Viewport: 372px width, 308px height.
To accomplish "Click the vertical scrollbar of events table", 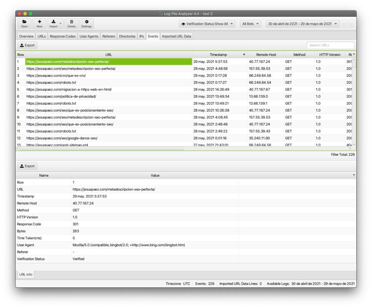I will click(x=354, y=65).
